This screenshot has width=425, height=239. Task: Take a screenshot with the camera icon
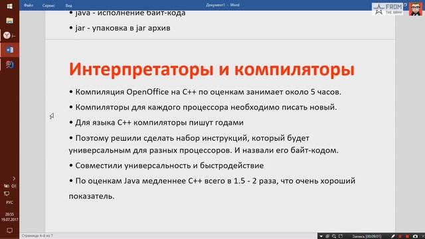click(x=415, y=236)
